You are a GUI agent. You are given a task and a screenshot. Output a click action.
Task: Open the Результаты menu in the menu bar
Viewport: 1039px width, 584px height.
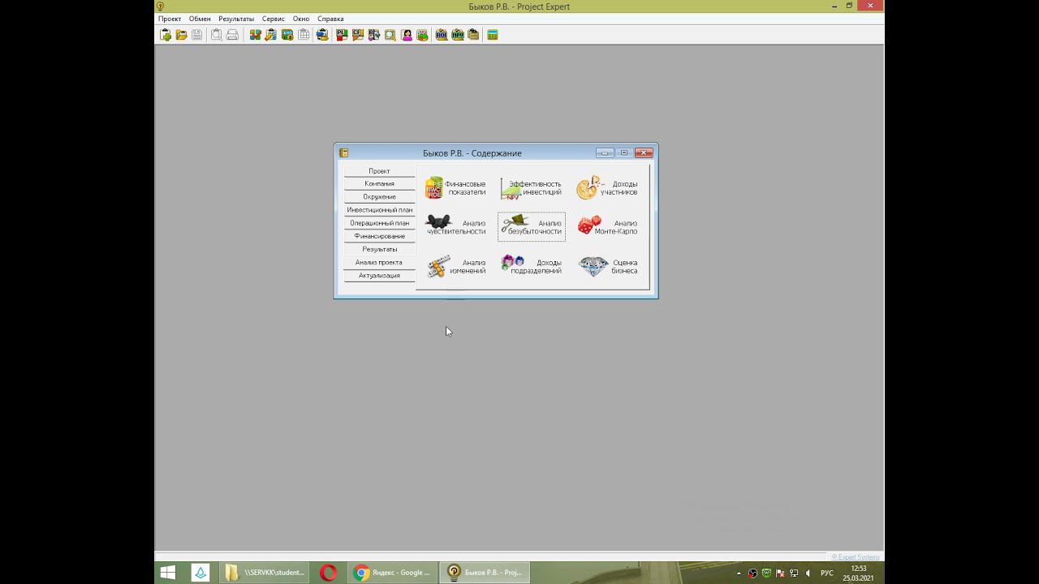point(236,19)
